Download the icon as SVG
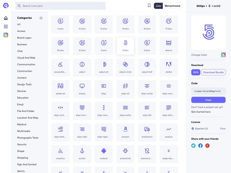This screenshot has width=231, height=173. pyautogui.click(x=196, y=72)
